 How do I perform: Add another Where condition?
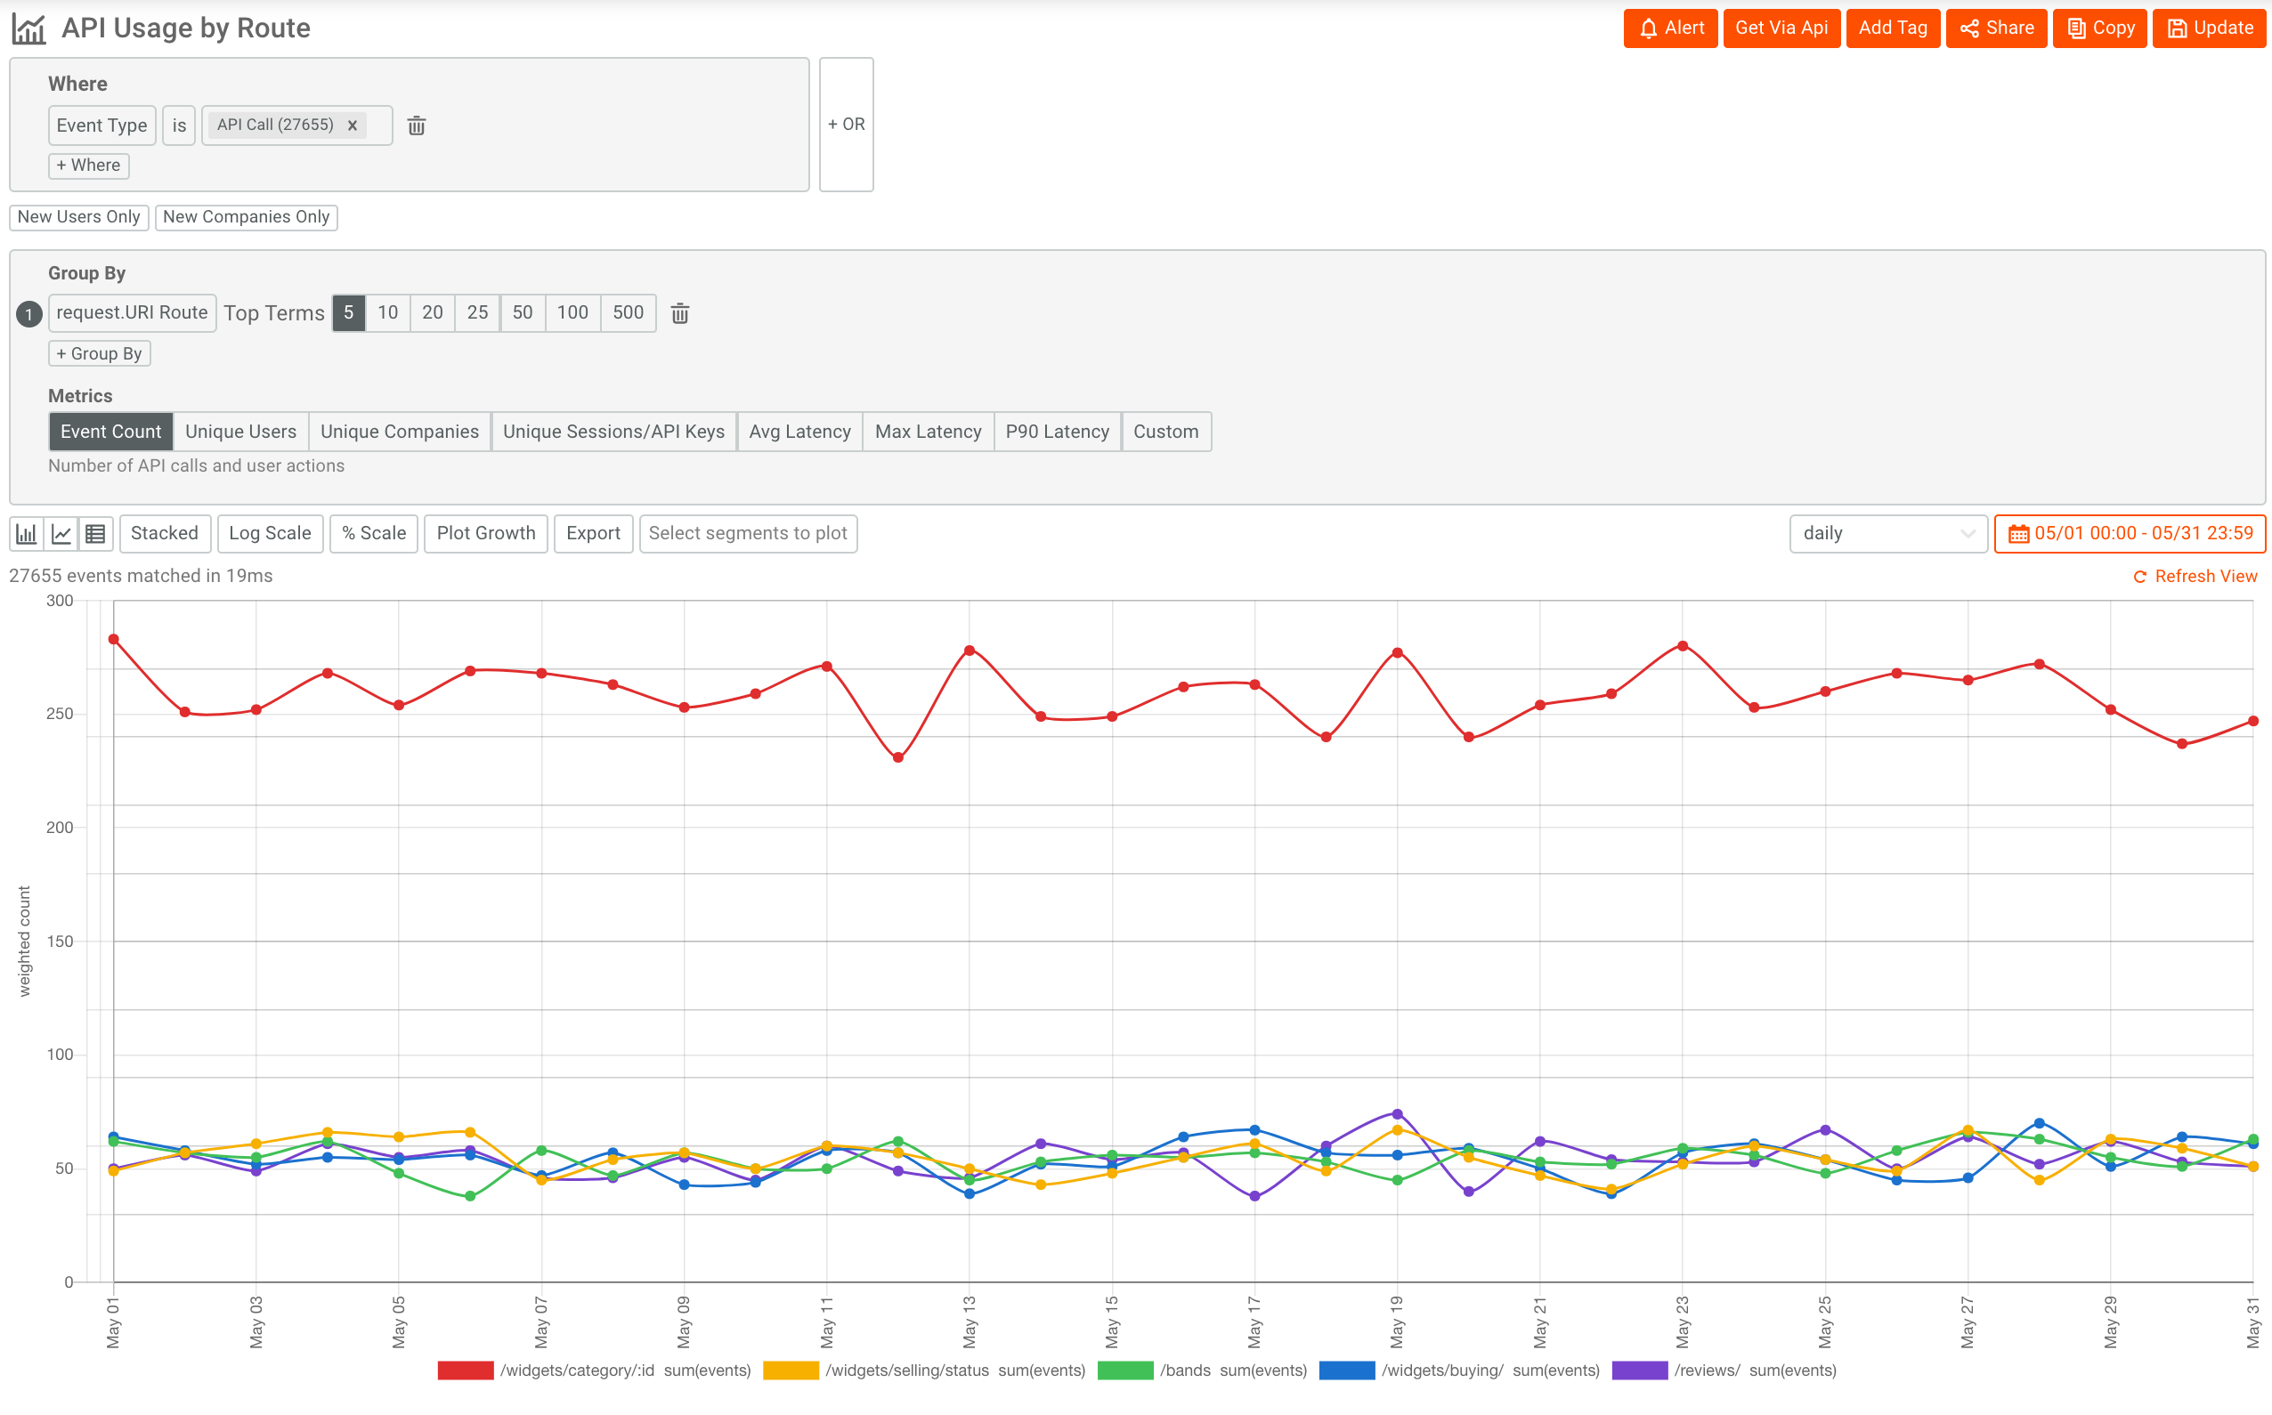[89, 166]
